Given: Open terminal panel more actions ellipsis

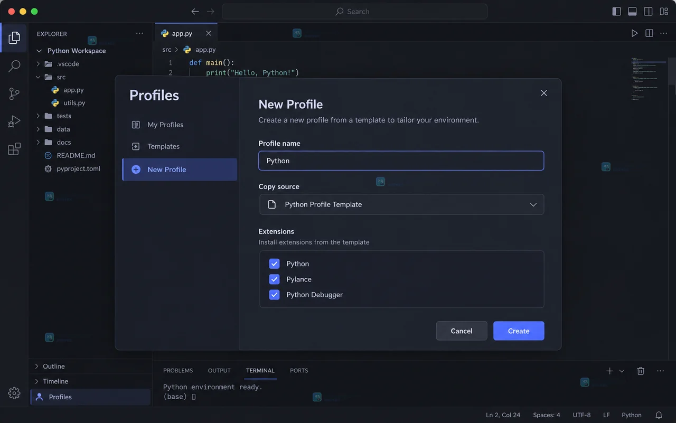Looking at the screenshot, I should pyautogui.click(x=660, y=371).
